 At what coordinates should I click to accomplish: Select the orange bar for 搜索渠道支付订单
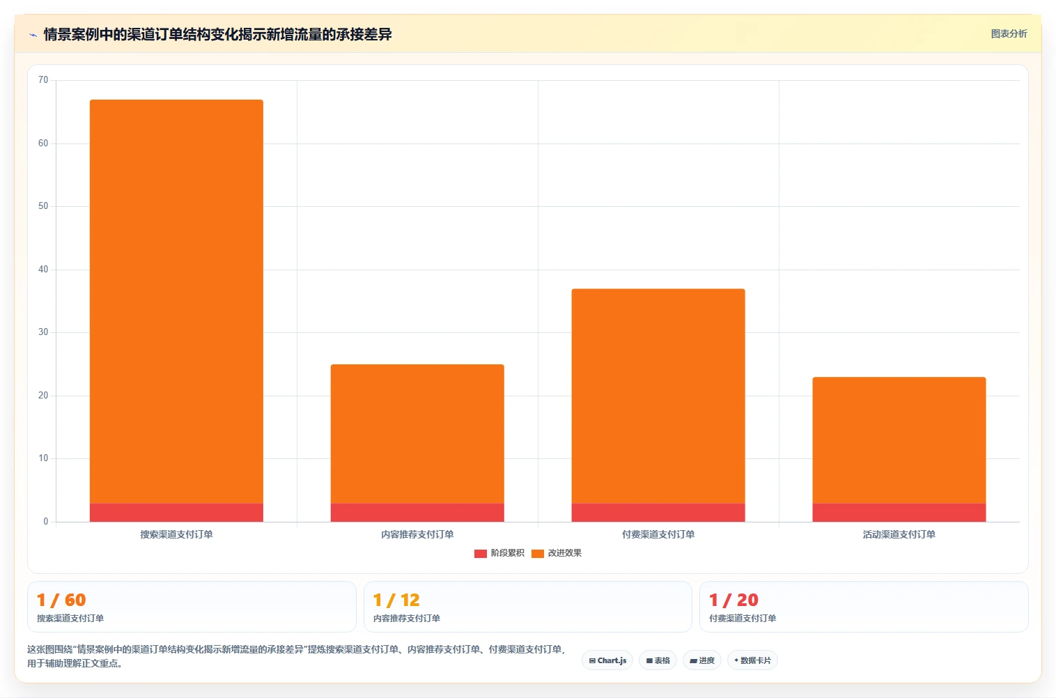coord(176,302)
